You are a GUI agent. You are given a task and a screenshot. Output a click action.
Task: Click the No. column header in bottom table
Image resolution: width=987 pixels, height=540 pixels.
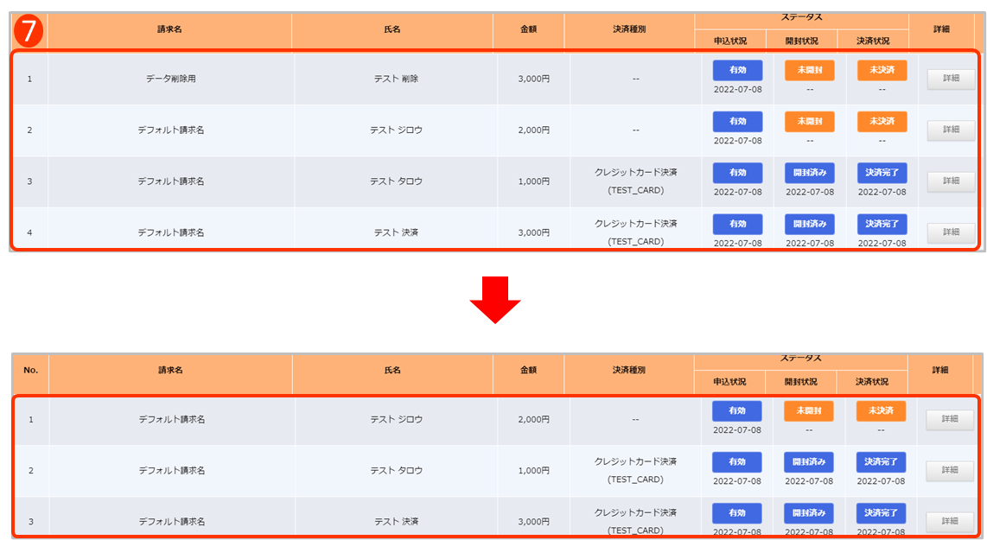click(x=30, y=370)
